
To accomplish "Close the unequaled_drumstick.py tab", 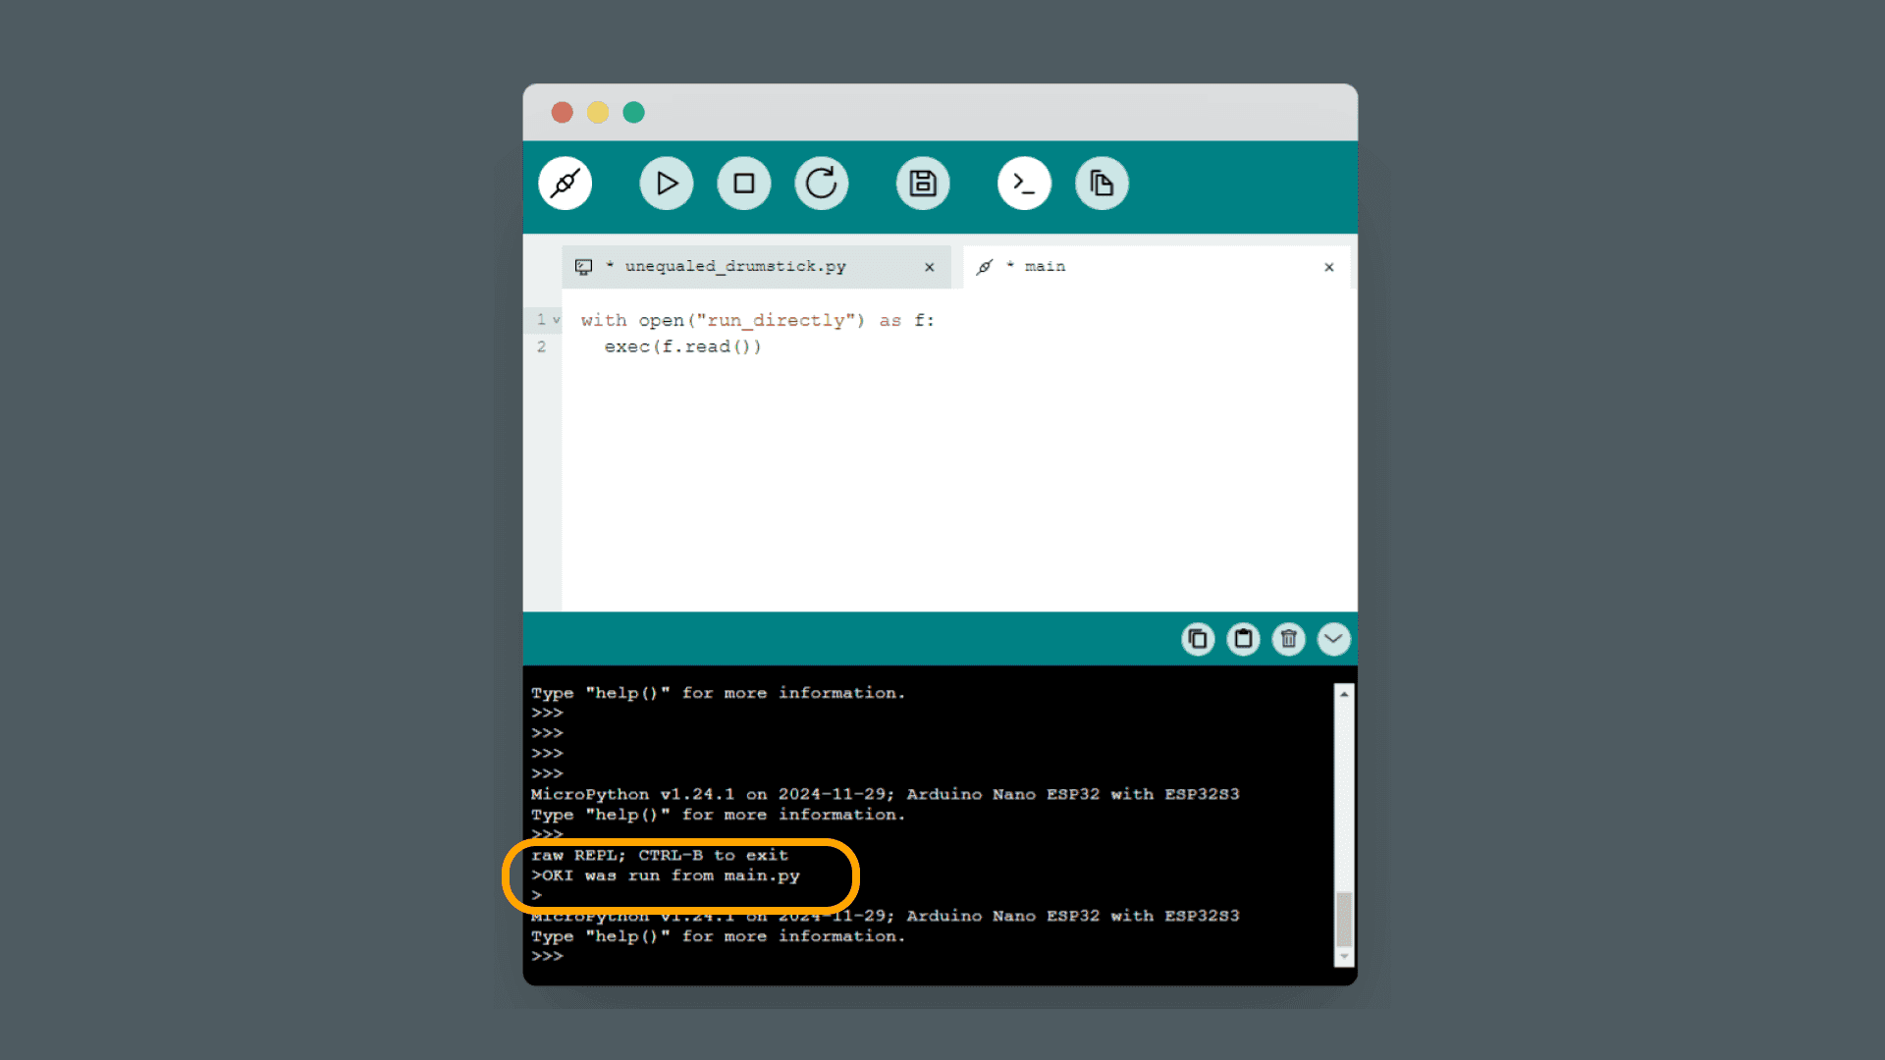I will click(930, 267).
